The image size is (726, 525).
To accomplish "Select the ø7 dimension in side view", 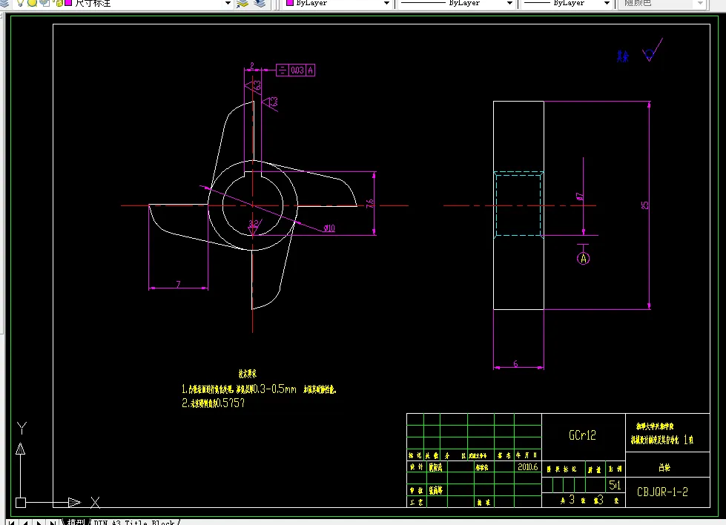I will 579,197.
